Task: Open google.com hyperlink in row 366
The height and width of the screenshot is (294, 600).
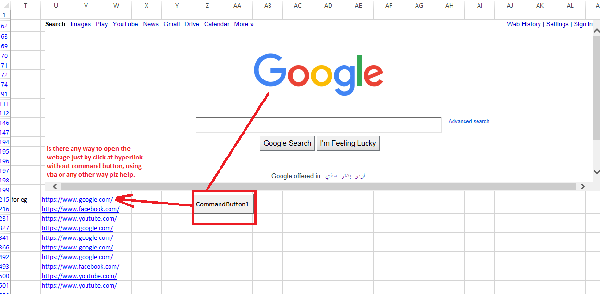Action: coord(77,248)
